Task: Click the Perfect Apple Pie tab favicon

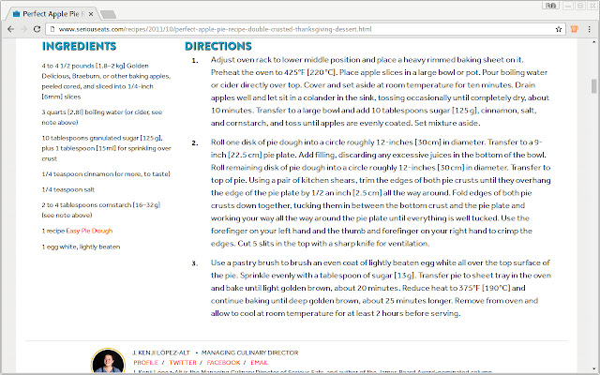Action: 17,14
